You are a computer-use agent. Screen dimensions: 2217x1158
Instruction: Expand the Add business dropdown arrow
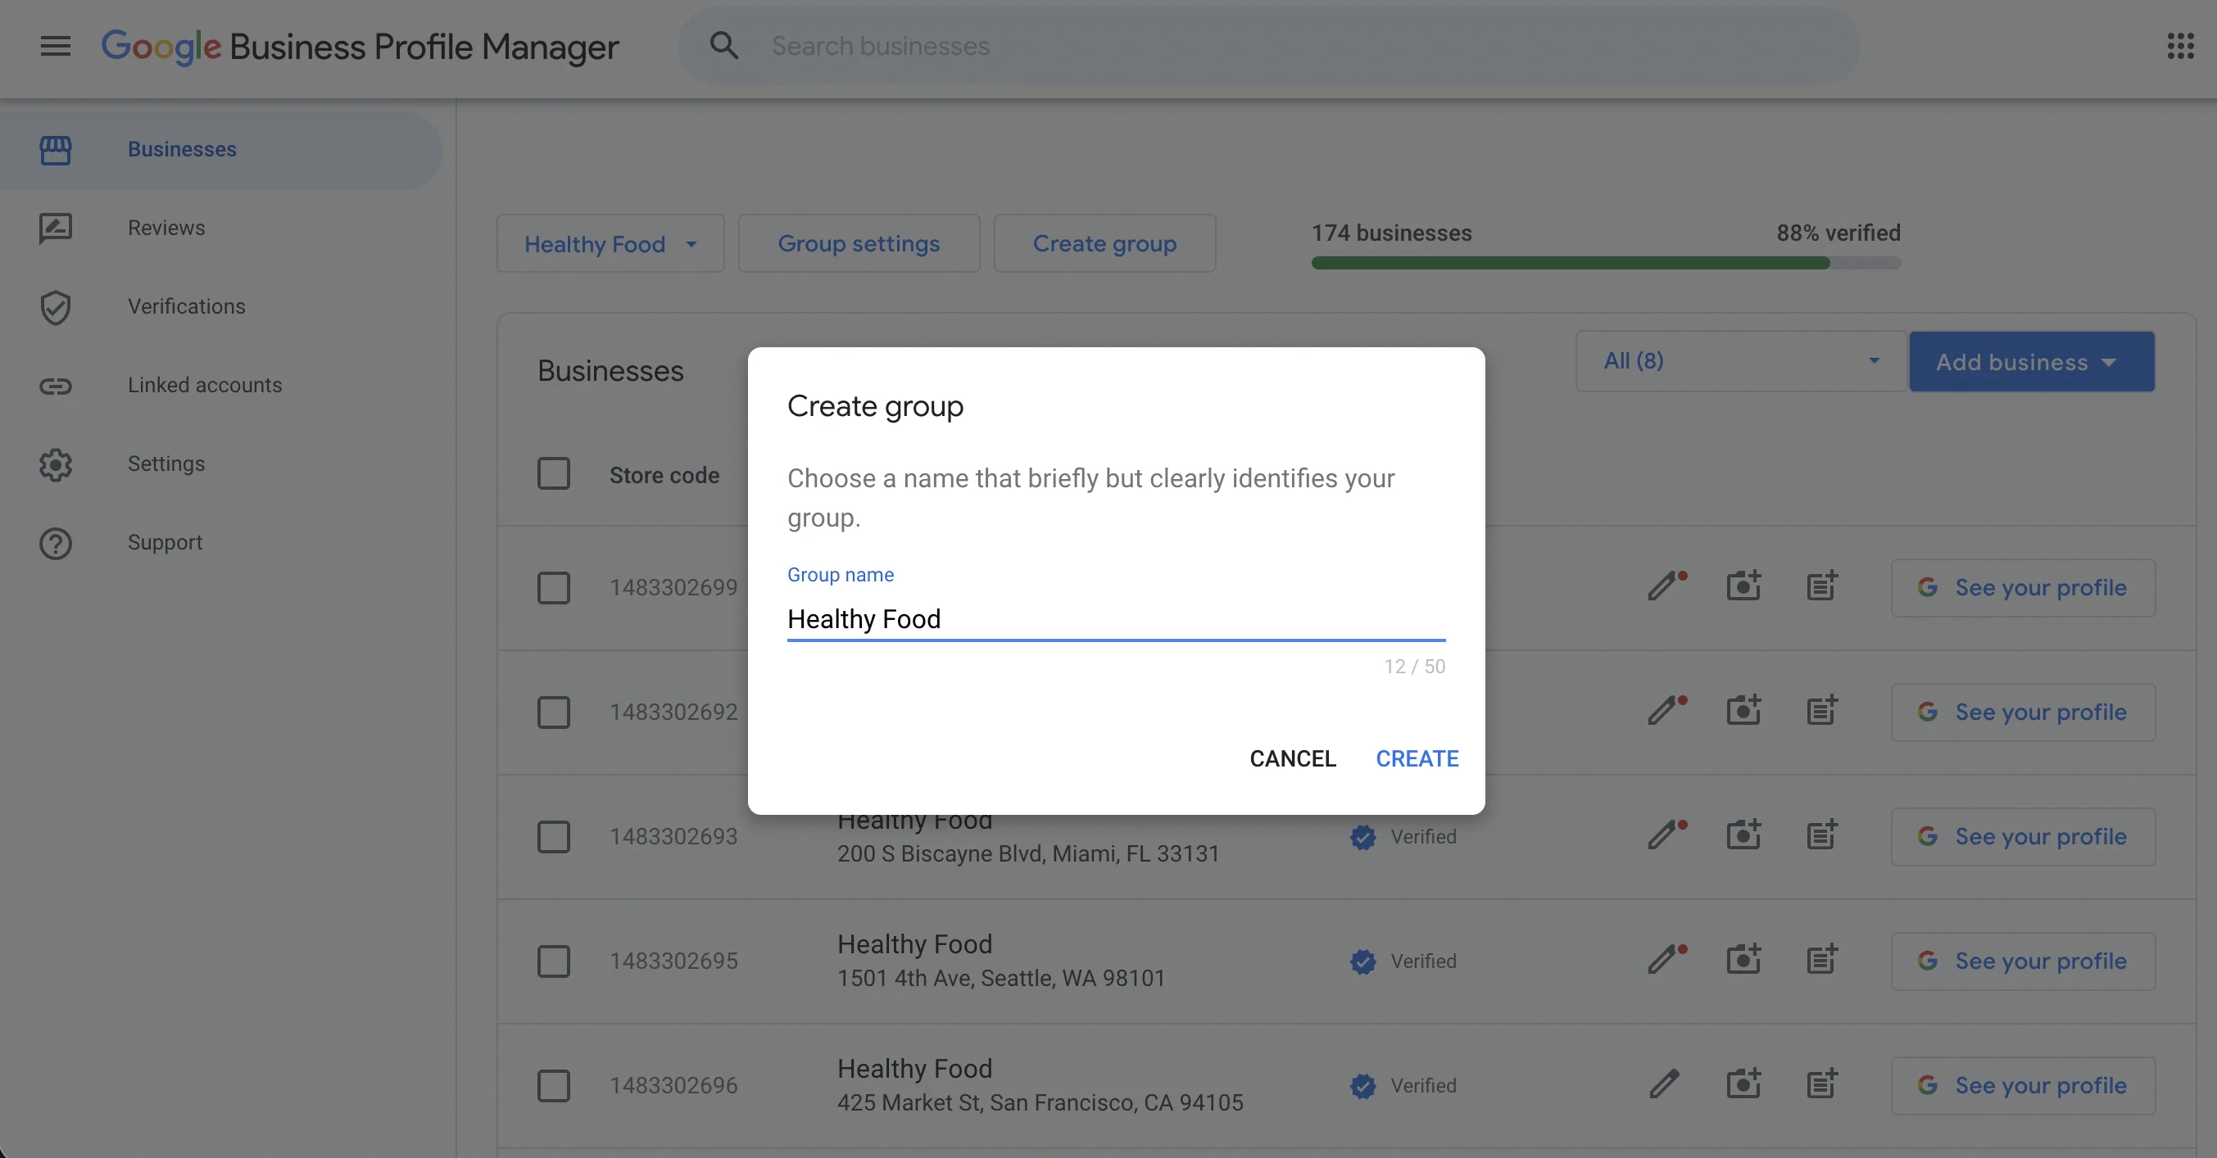(2109, 362)
